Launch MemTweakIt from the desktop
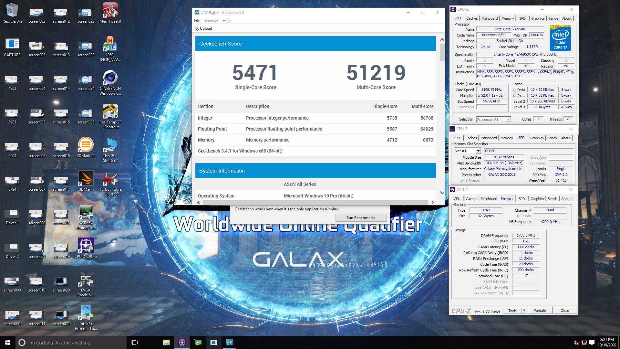The image size is (620, 349). 110,13
